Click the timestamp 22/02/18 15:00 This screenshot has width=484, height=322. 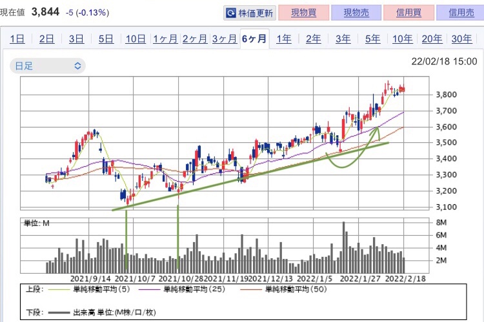(x=444, y=61)
